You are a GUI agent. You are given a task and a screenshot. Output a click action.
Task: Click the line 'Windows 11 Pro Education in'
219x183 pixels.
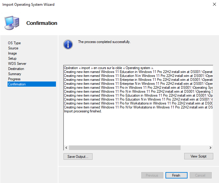(x=138, y=95)
